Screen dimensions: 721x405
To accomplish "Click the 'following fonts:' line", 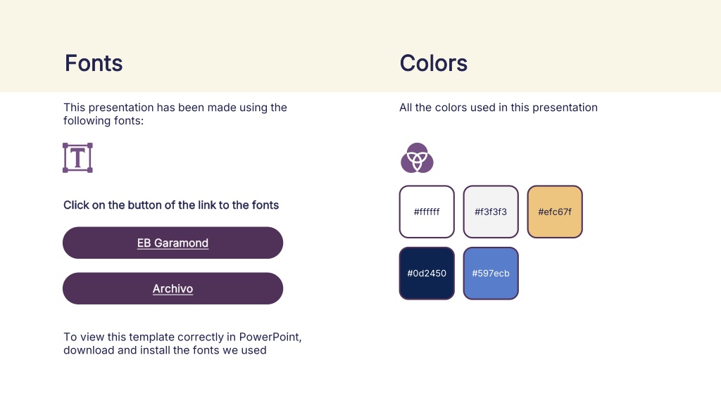I will pos(104,121).
